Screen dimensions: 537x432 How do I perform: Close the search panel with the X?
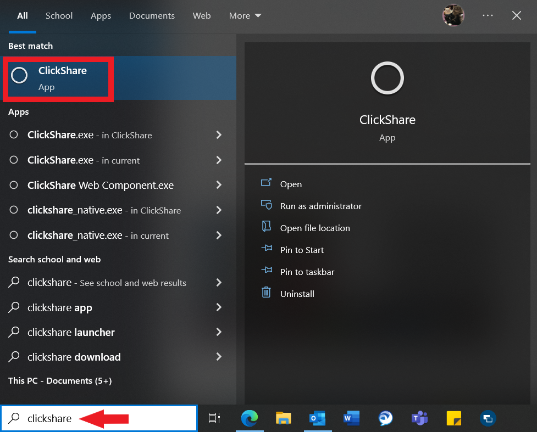tap(517, 15)
